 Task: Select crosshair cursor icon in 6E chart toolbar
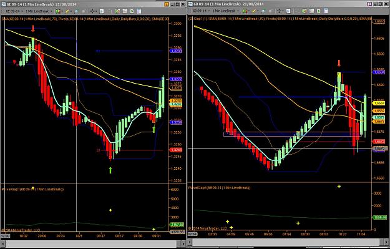tap(92, 11)
